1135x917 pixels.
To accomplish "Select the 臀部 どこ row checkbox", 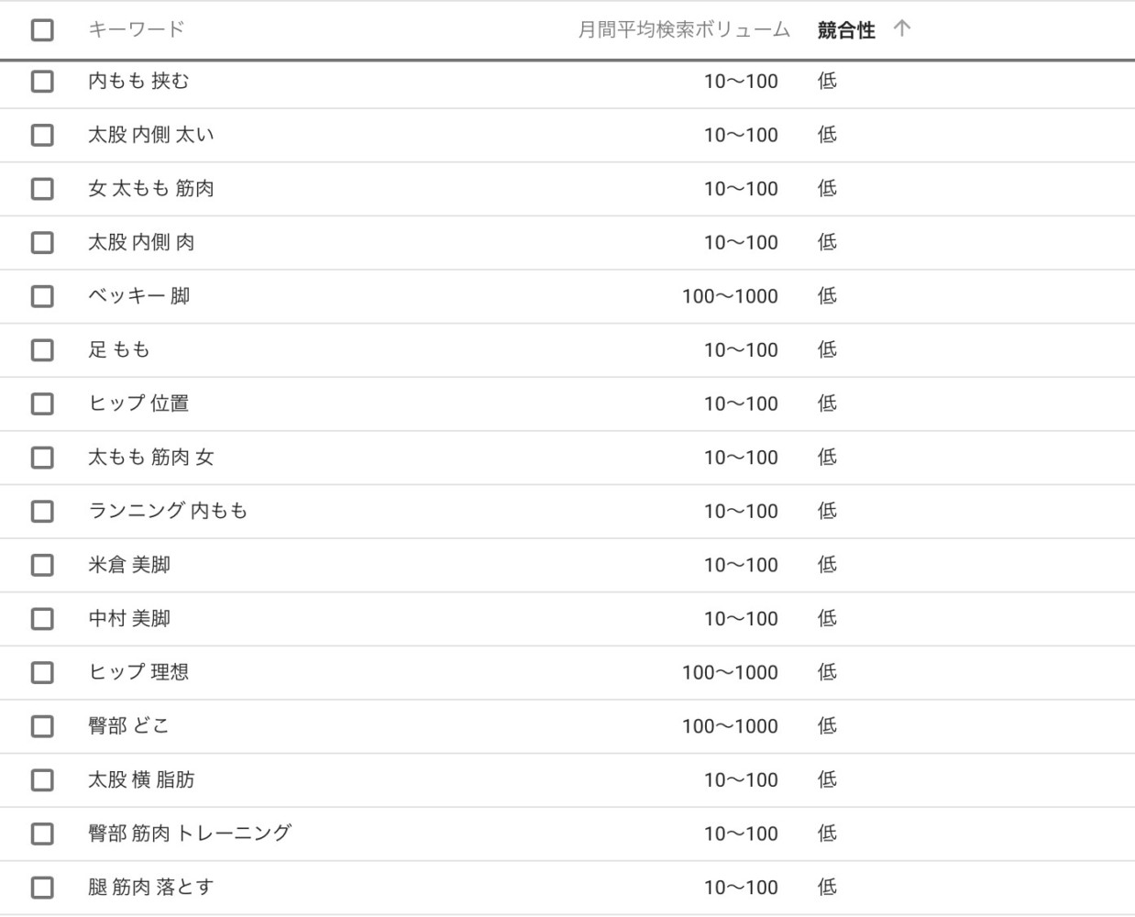I will [42, 726].
